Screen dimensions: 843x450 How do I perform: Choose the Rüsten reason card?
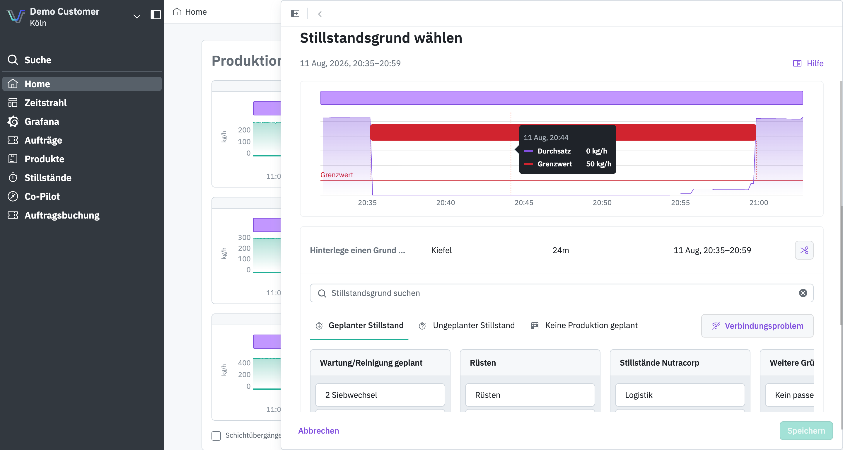coord(530,395)
